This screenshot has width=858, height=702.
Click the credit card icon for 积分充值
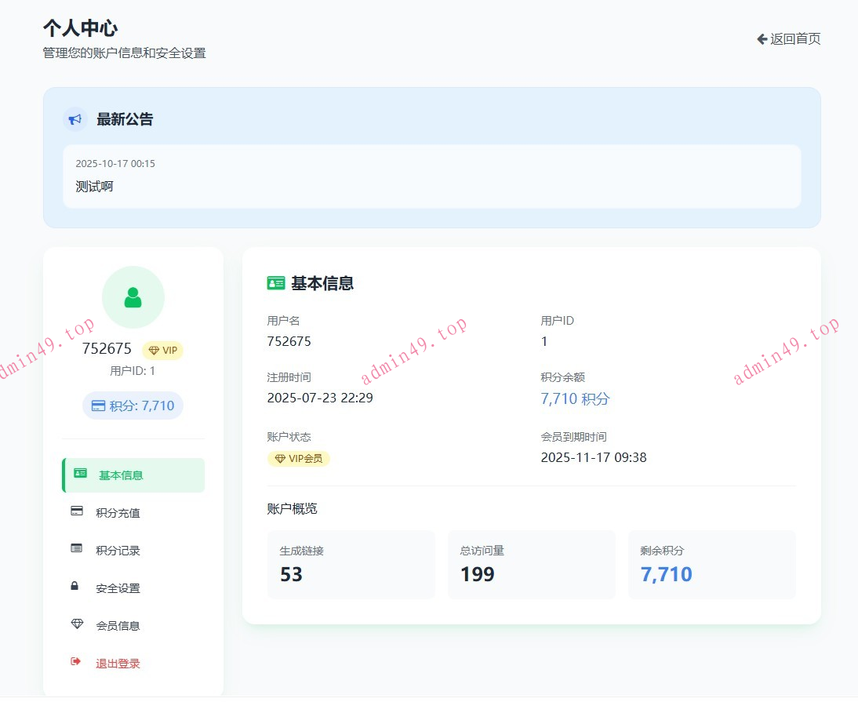coord(77,511)
